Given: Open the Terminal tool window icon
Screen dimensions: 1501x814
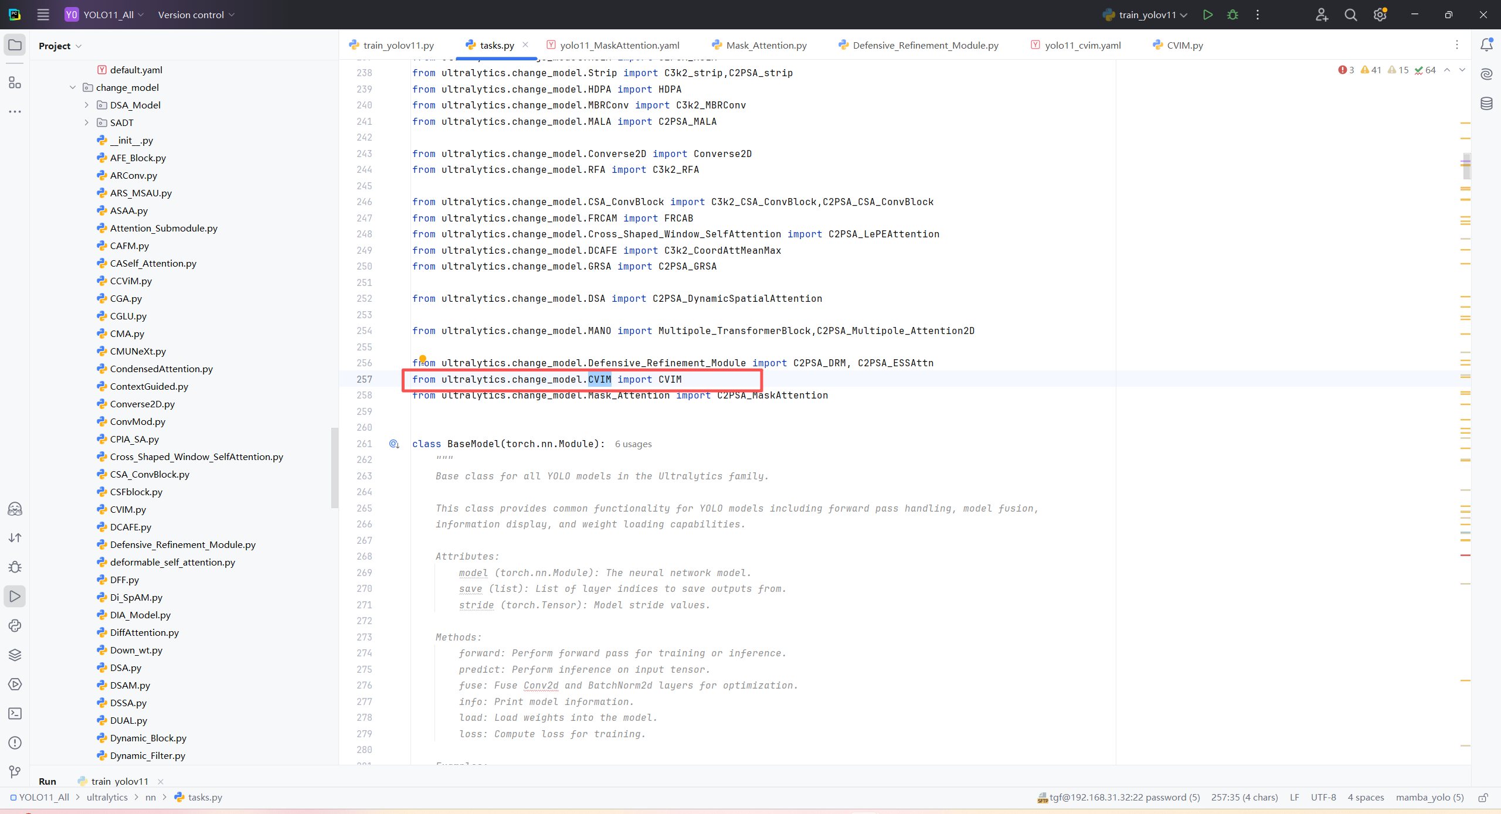Looking at the screenshot, I should pyautogui.click(x=15, y=713).
